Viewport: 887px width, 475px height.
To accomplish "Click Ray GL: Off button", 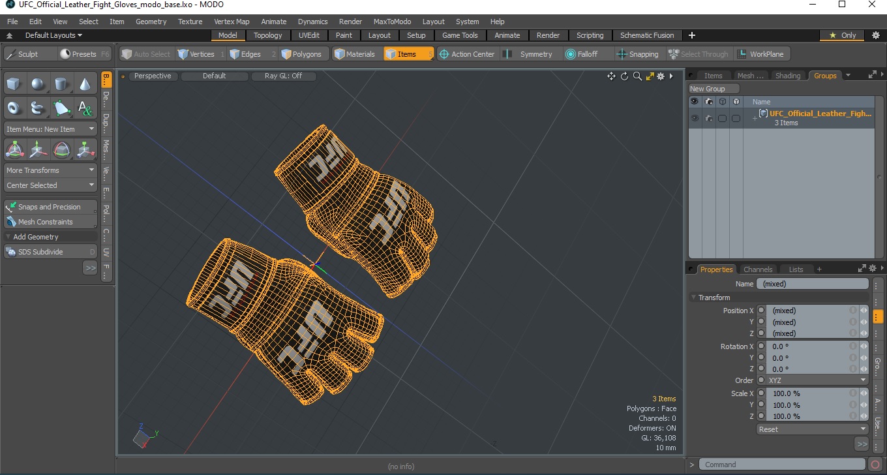I will [283, 76].
